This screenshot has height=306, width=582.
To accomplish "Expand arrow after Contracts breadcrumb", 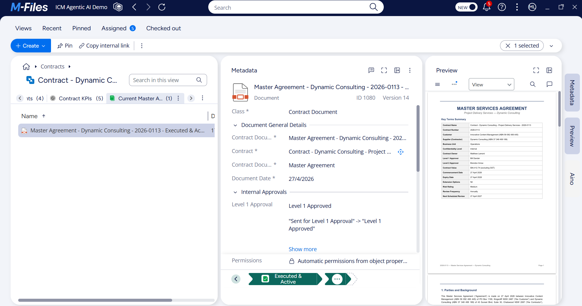I will 70,66.
